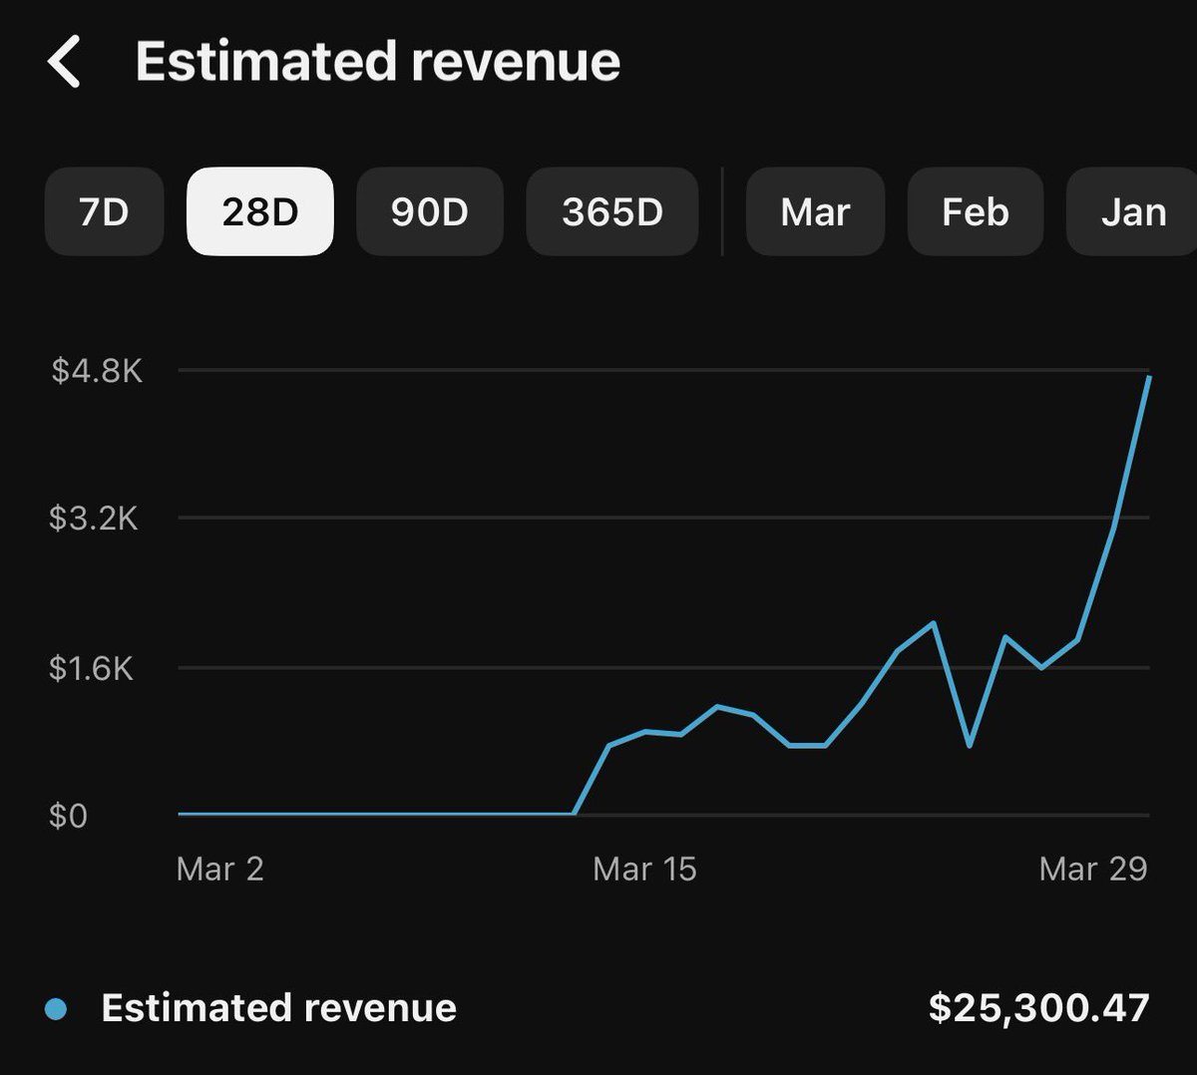Click the Mar 2 date label

pyautogui.click(x=220, y=869)
